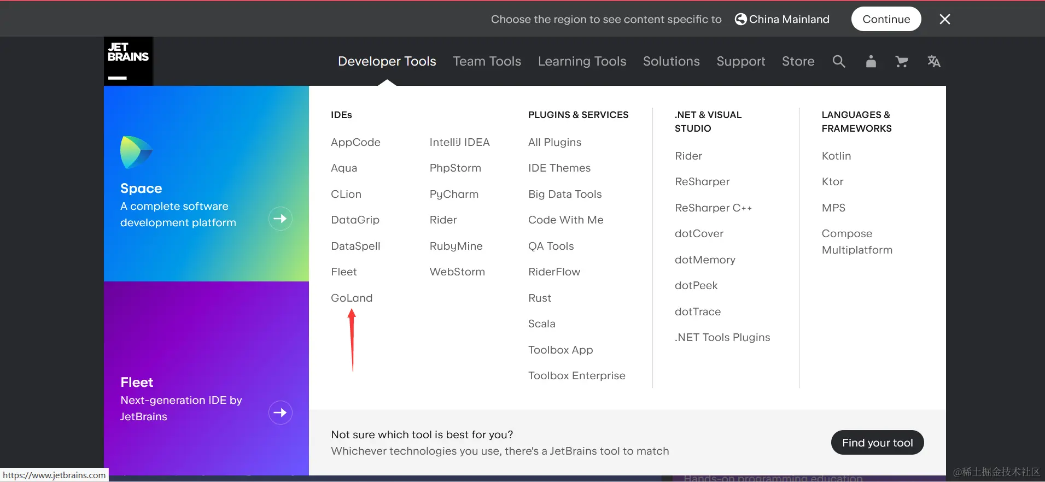The height and width of the screenshot is (482, 1045).
Task: Open the GoLand link
Action: (352, 298)
